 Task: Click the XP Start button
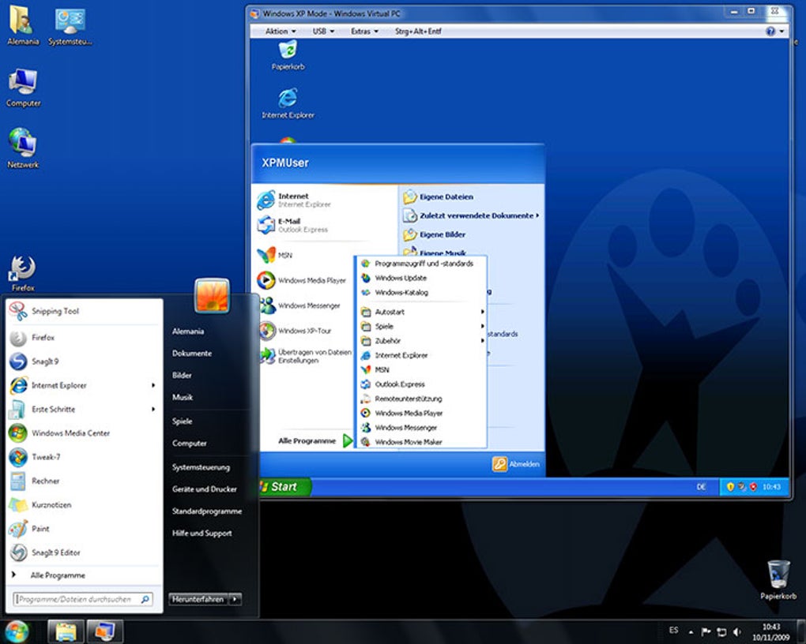[283, 487]
